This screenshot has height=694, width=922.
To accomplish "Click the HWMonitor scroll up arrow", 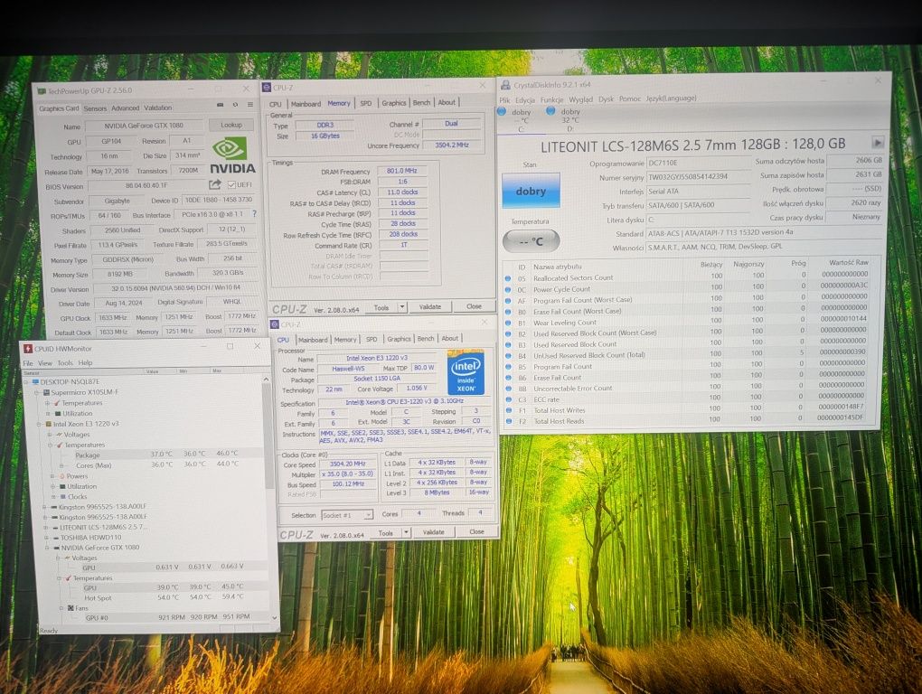I will [266, 379].
